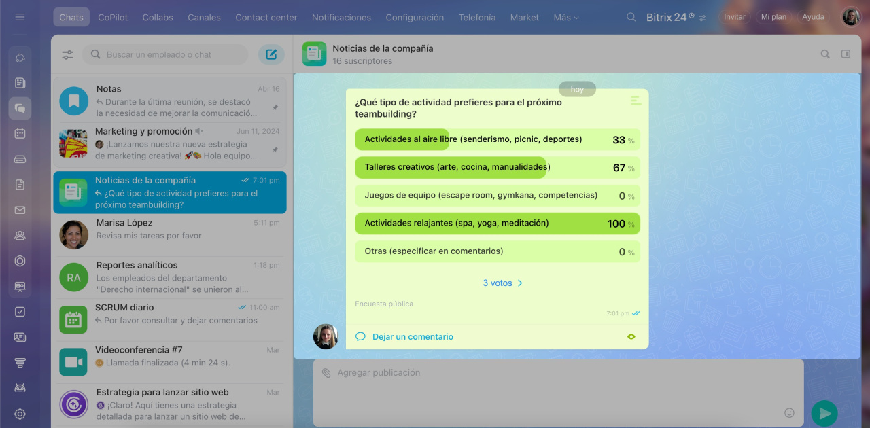Click Dejar un comentario link
The height and width of the screenshot is (428, 870).
(413, 336)
